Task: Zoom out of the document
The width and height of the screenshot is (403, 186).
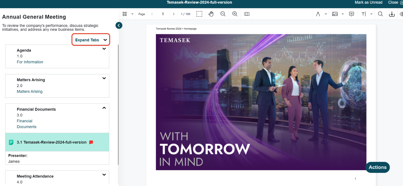Action: coord(223,14)
